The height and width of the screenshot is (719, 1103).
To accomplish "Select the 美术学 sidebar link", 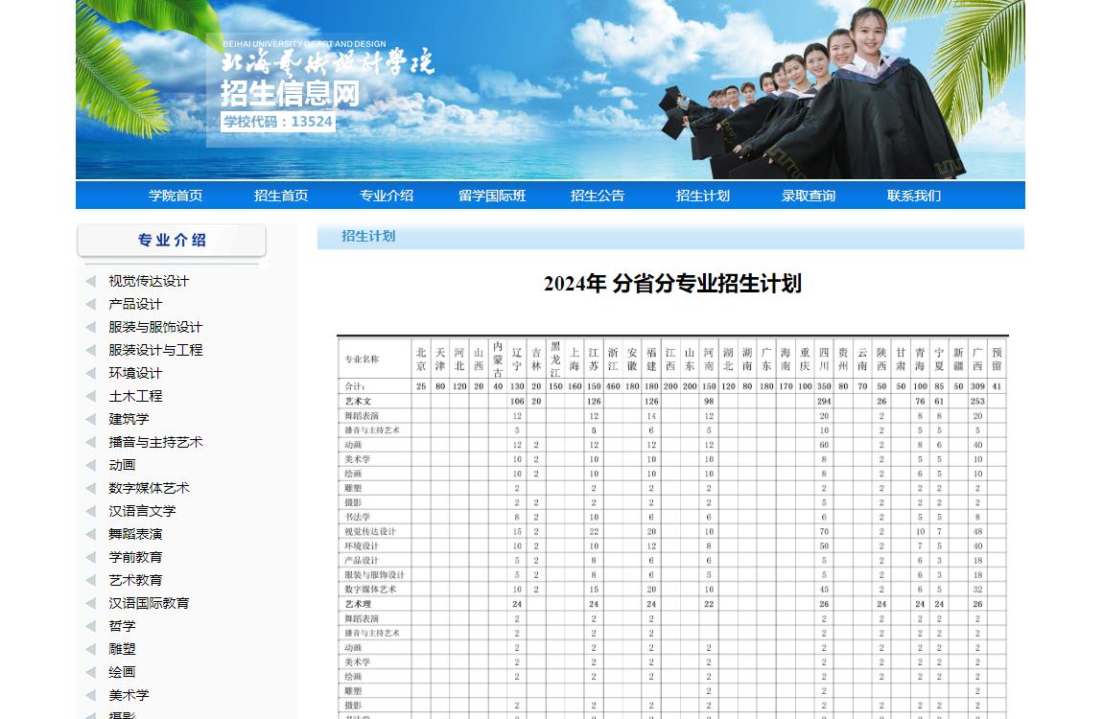I will coord(129,695).
